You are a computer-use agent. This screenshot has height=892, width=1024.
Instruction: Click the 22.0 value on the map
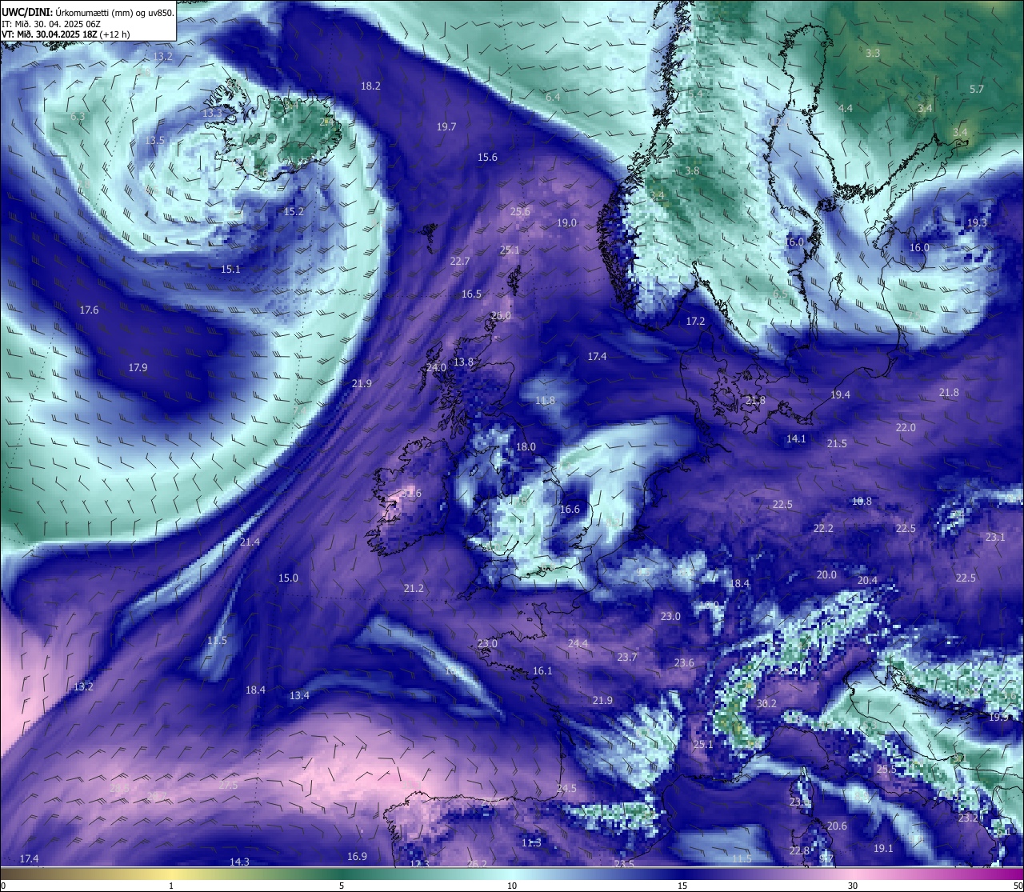point(906,427)
